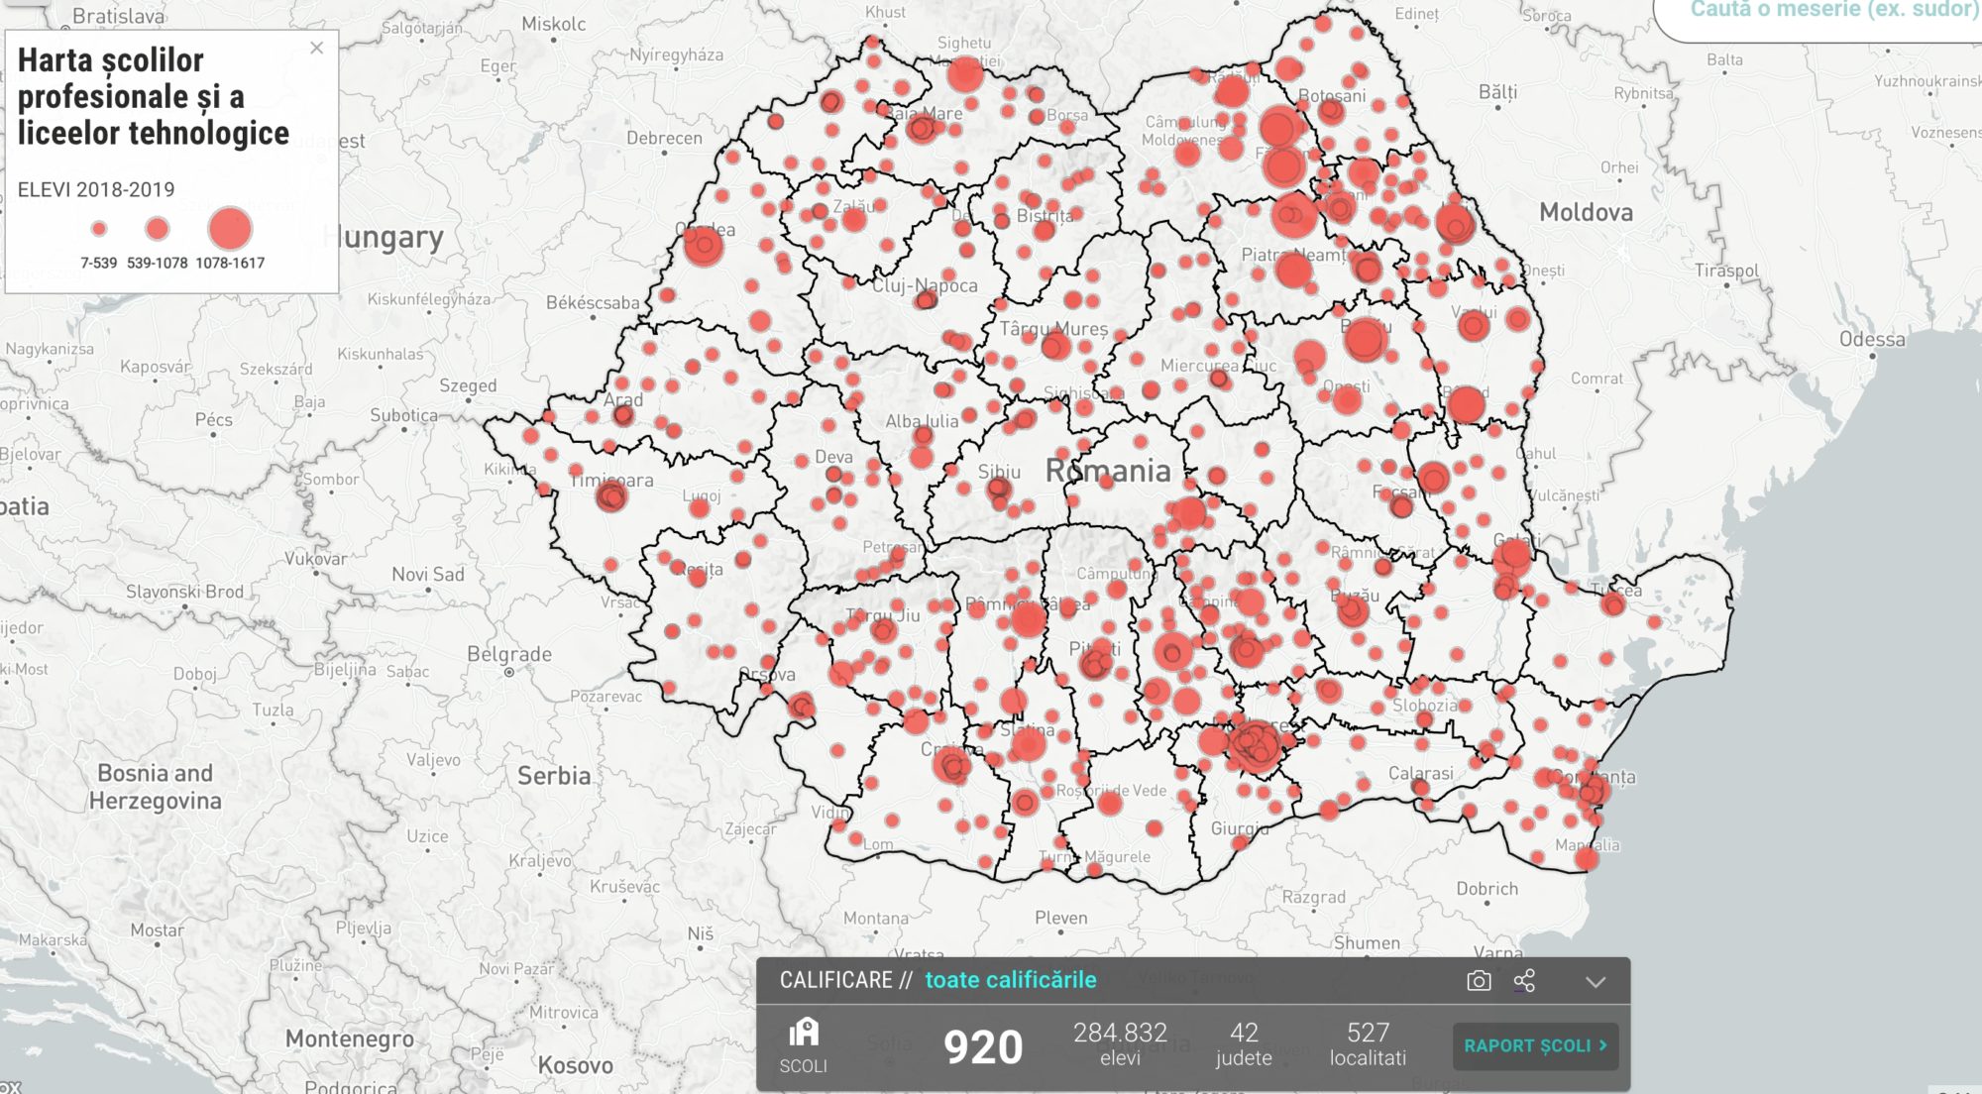Click the smallest legend circle 7-539
The image size is (1982, 1094).
[98, 229]
